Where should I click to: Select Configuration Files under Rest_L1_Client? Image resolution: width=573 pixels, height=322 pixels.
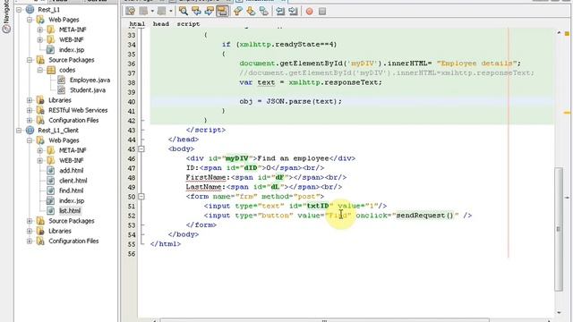(x=73, y=241)
